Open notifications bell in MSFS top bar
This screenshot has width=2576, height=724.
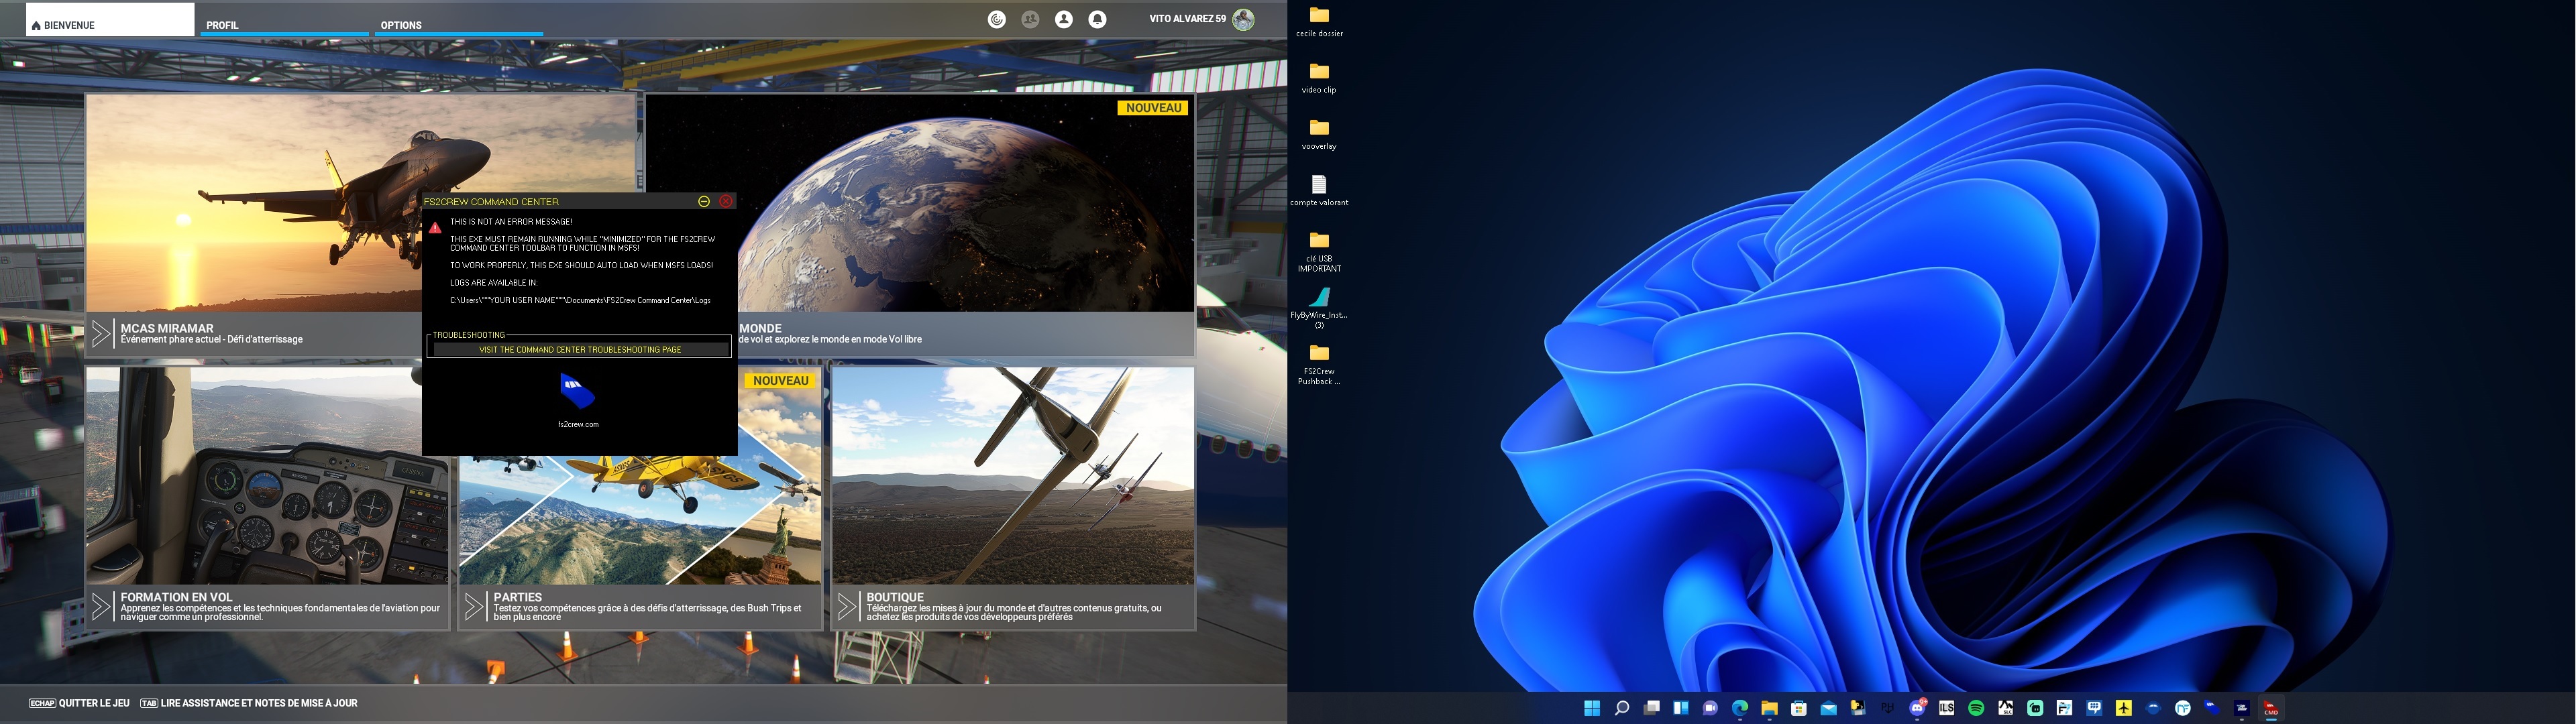[1097, 19]
